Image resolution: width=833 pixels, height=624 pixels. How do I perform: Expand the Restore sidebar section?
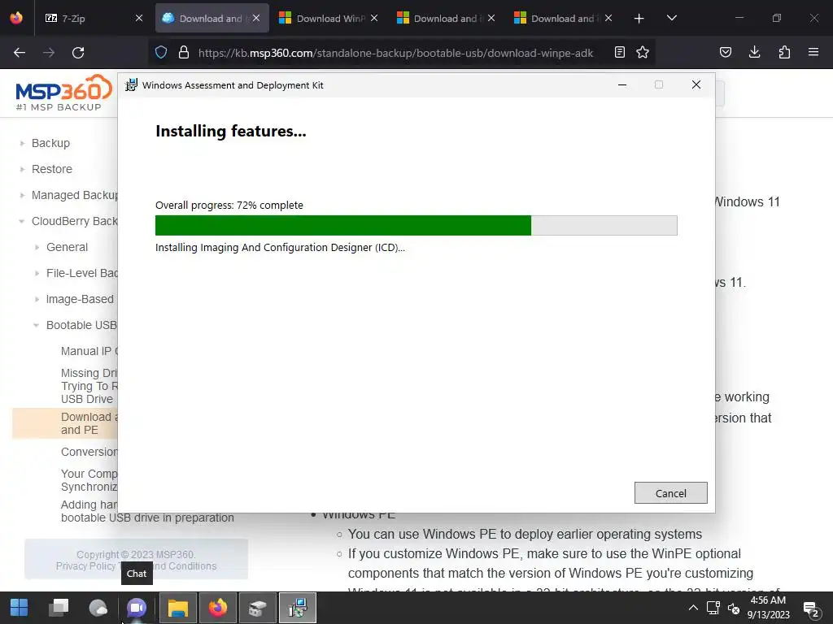(22, 169)
